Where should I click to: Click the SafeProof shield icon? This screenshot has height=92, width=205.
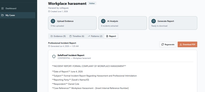(54, 56)
